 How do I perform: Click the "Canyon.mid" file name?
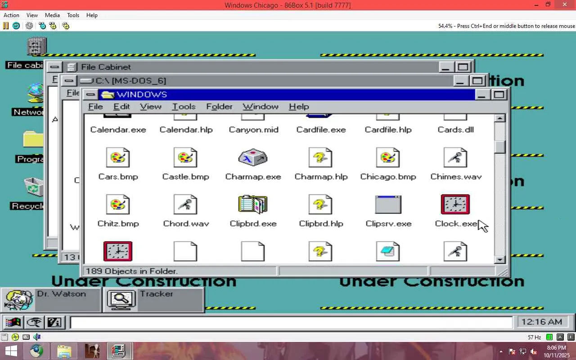tap(253, 130)
